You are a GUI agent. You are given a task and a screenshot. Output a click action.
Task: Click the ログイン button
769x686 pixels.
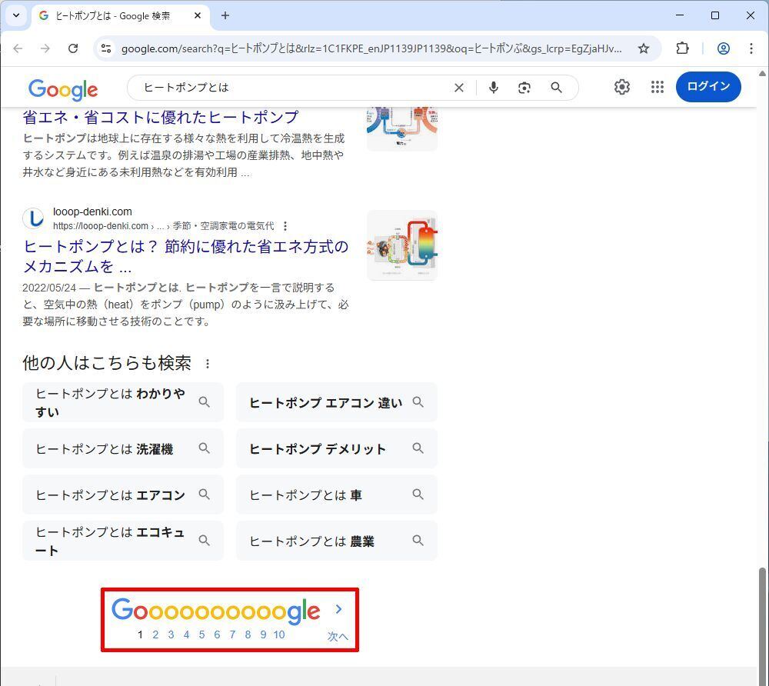point(709,87)
